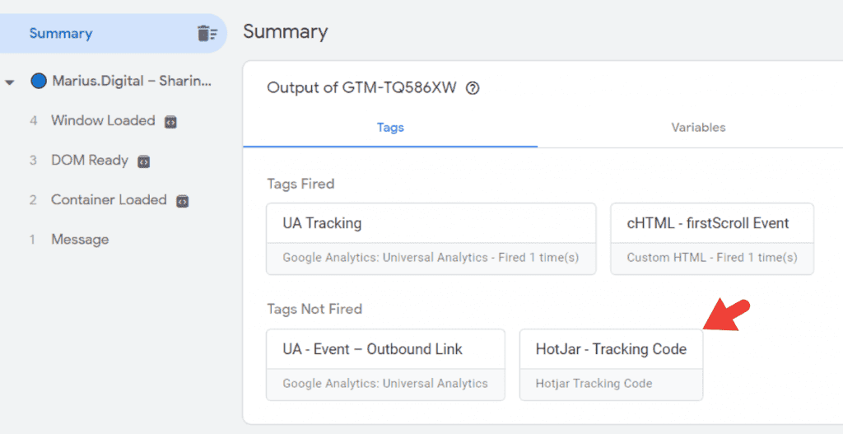Open the cHTML - firstScroll Event tag
The image size is (843, 434).
pyautogui.click(x=711, y=238)
